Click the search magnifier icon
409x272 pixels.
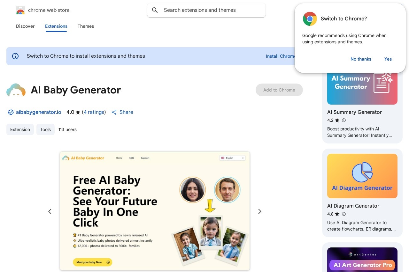[x=155, y=10]
